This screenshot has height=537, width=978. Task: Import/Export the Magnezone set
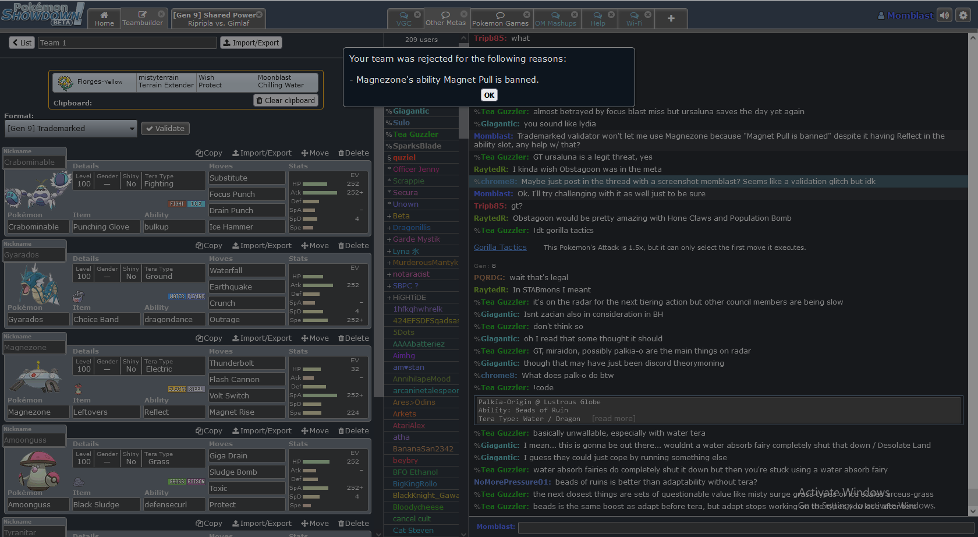262,338
